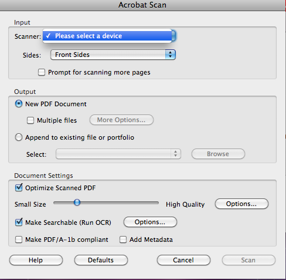Select 'Please select a device' scanner option

107,36
